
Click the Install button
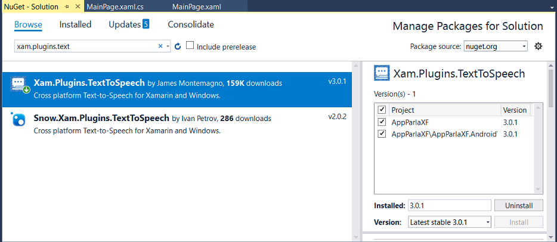tap(519, 222)
